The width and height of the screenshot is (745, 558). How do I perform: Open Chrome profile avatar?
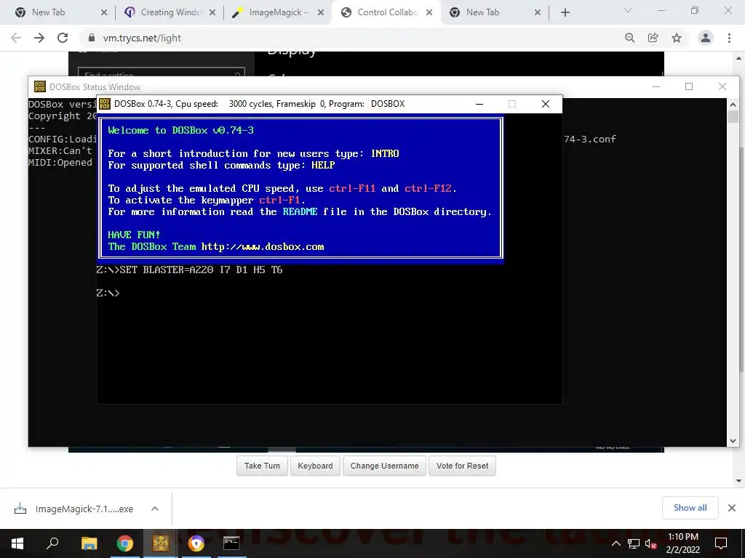tap(706, 38)
